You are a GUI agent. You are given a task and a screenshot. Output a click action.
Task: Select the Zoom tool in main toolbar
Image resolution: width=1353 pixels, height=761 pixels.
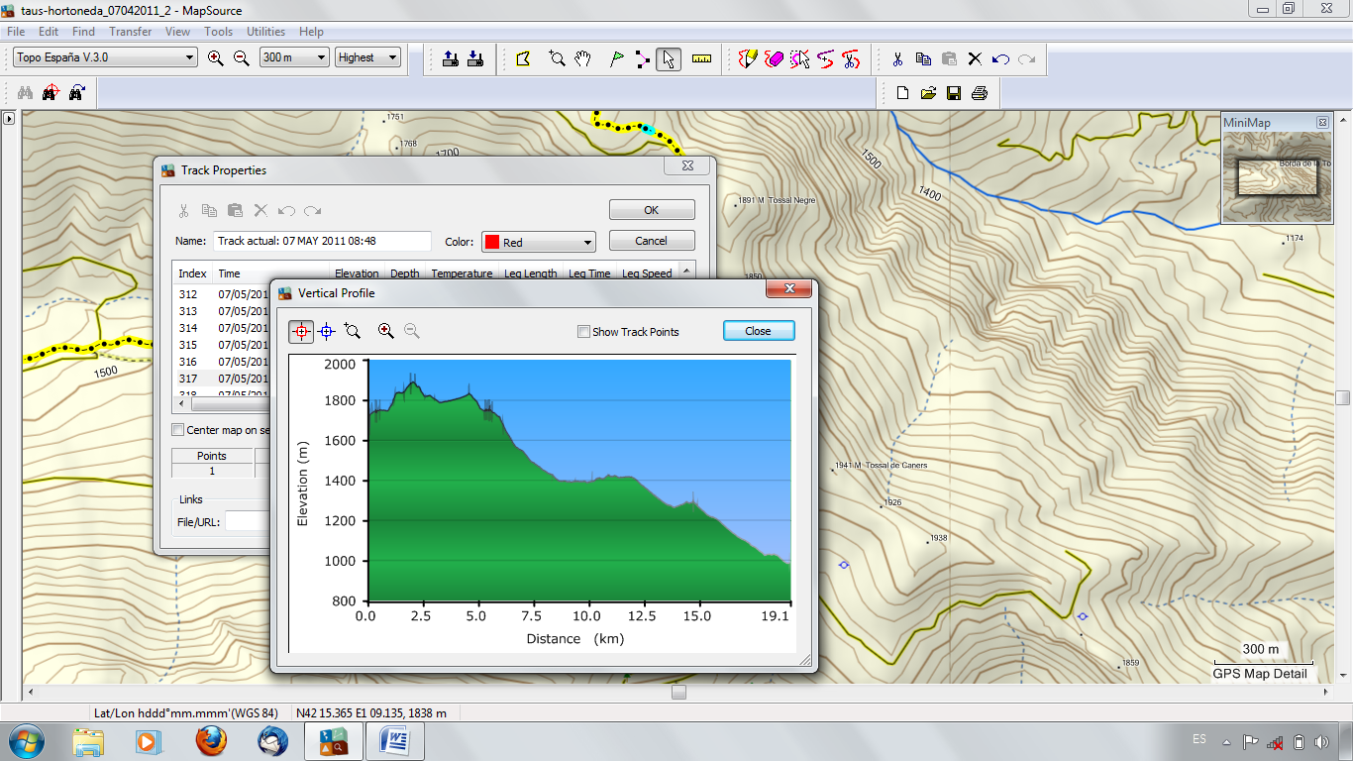[x=557, y=59]
